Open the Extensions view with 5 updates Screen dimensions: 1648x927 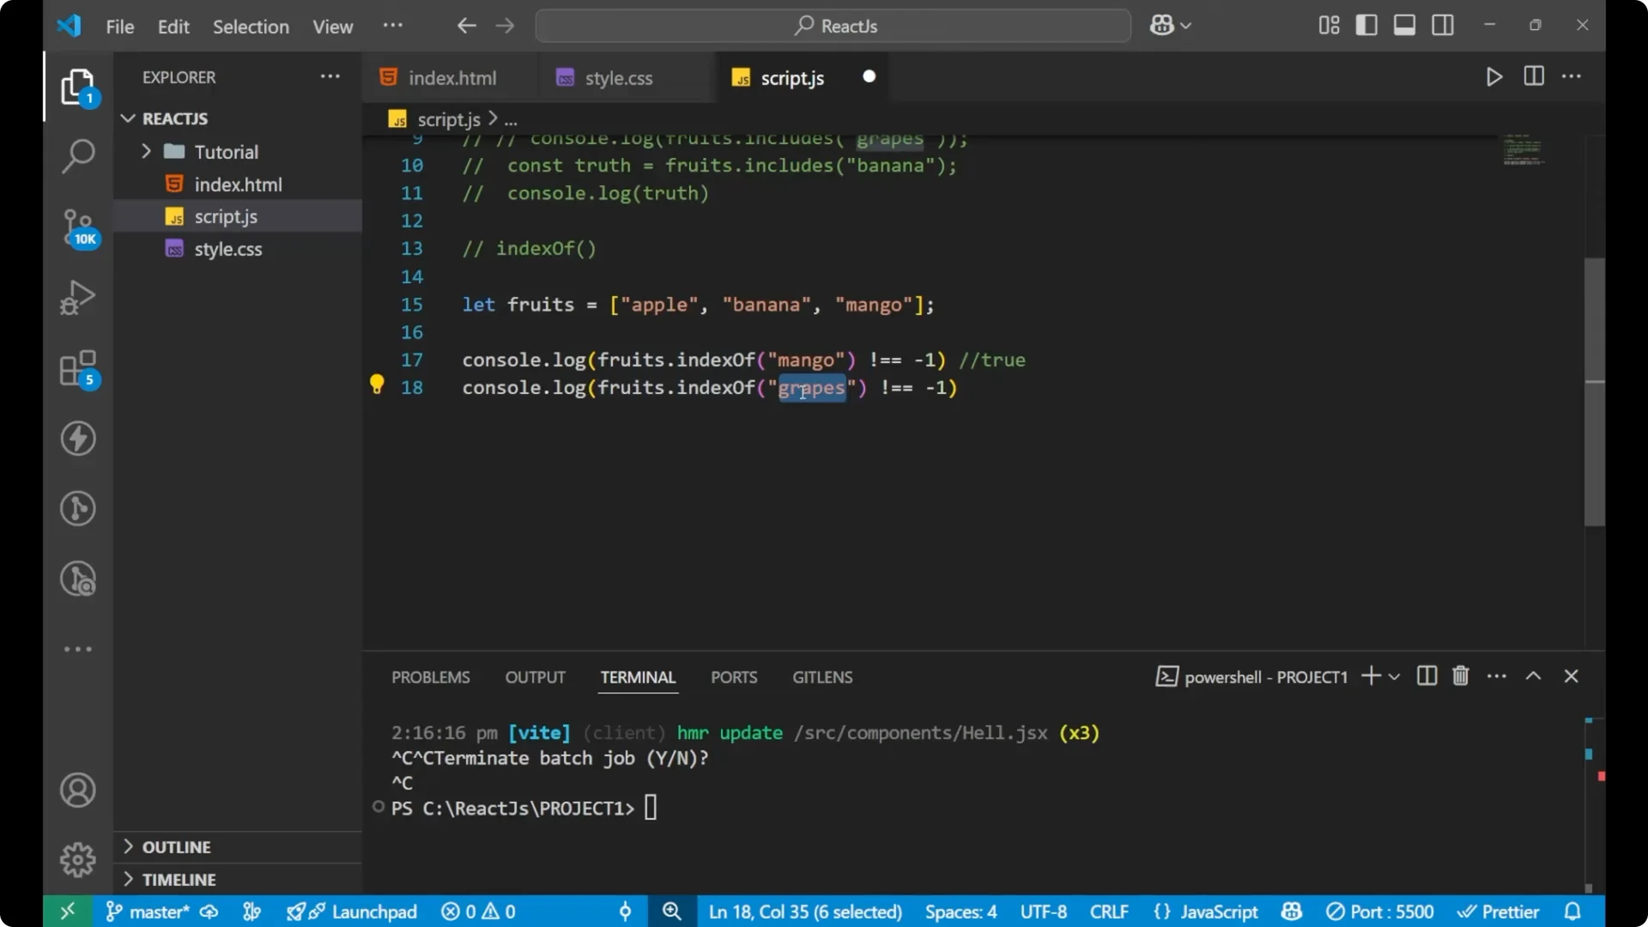point(77,369)
